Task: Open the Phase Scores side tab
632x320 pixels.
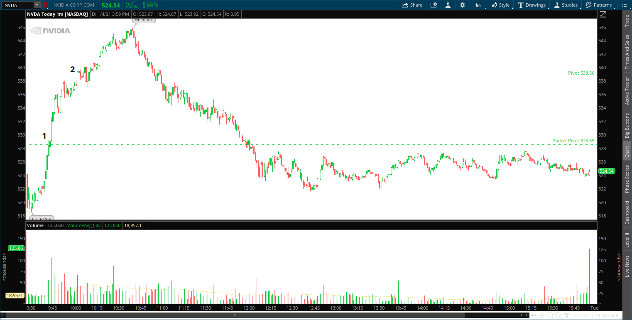Action: pyautogui.click(x=627, y=179)
